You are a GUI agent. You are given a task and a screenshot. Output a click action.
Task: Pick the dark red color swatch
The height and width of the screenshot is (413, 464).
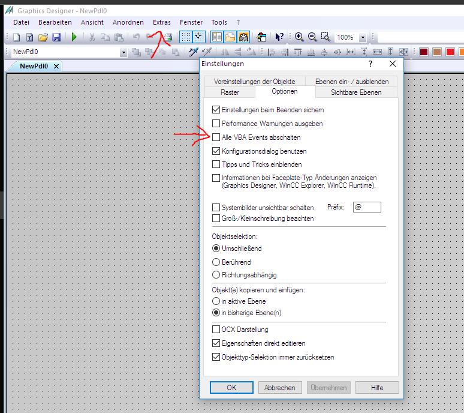click(x=424, y=52)
